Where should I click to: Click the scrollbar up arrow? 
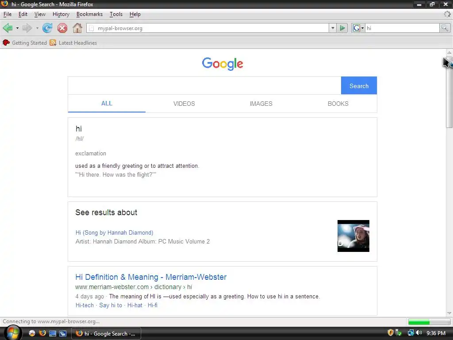coord(449,53)
